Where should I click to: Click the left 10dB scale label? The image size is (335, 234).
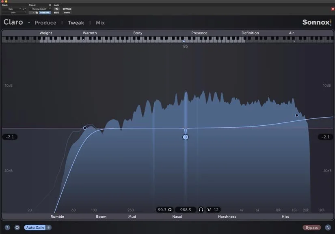pos(9,85)
